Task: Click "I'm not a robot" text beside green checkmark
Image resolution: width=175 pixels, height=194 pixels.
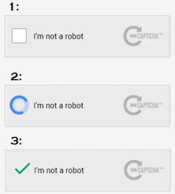Action: pyautogui.click(x=59, y=170)
